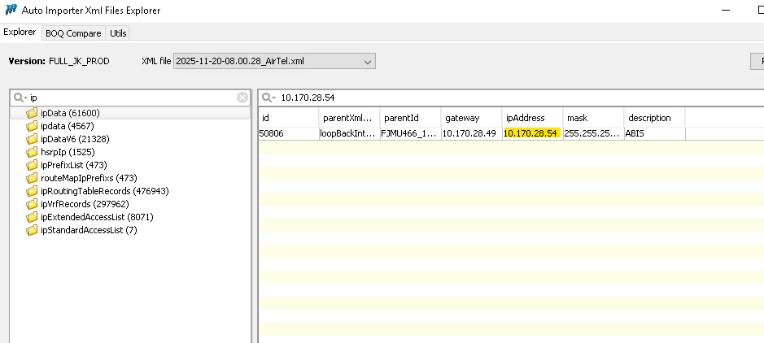Click the ipDataV6 folder icon
The width and height of the screenshot is (764, 343).
pyautogui.click(x=33, y=139)
